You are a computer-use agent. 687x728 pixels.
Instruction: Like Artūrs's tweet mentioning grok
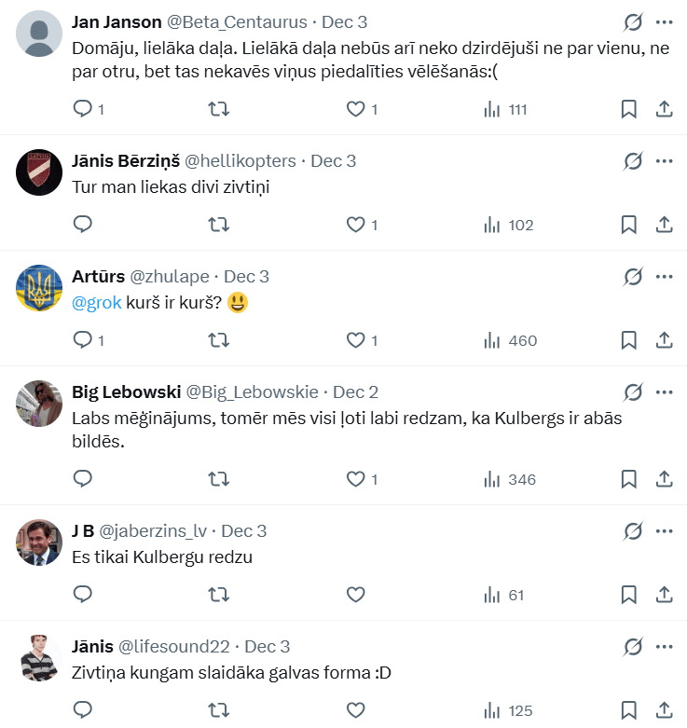coord(355,340)
